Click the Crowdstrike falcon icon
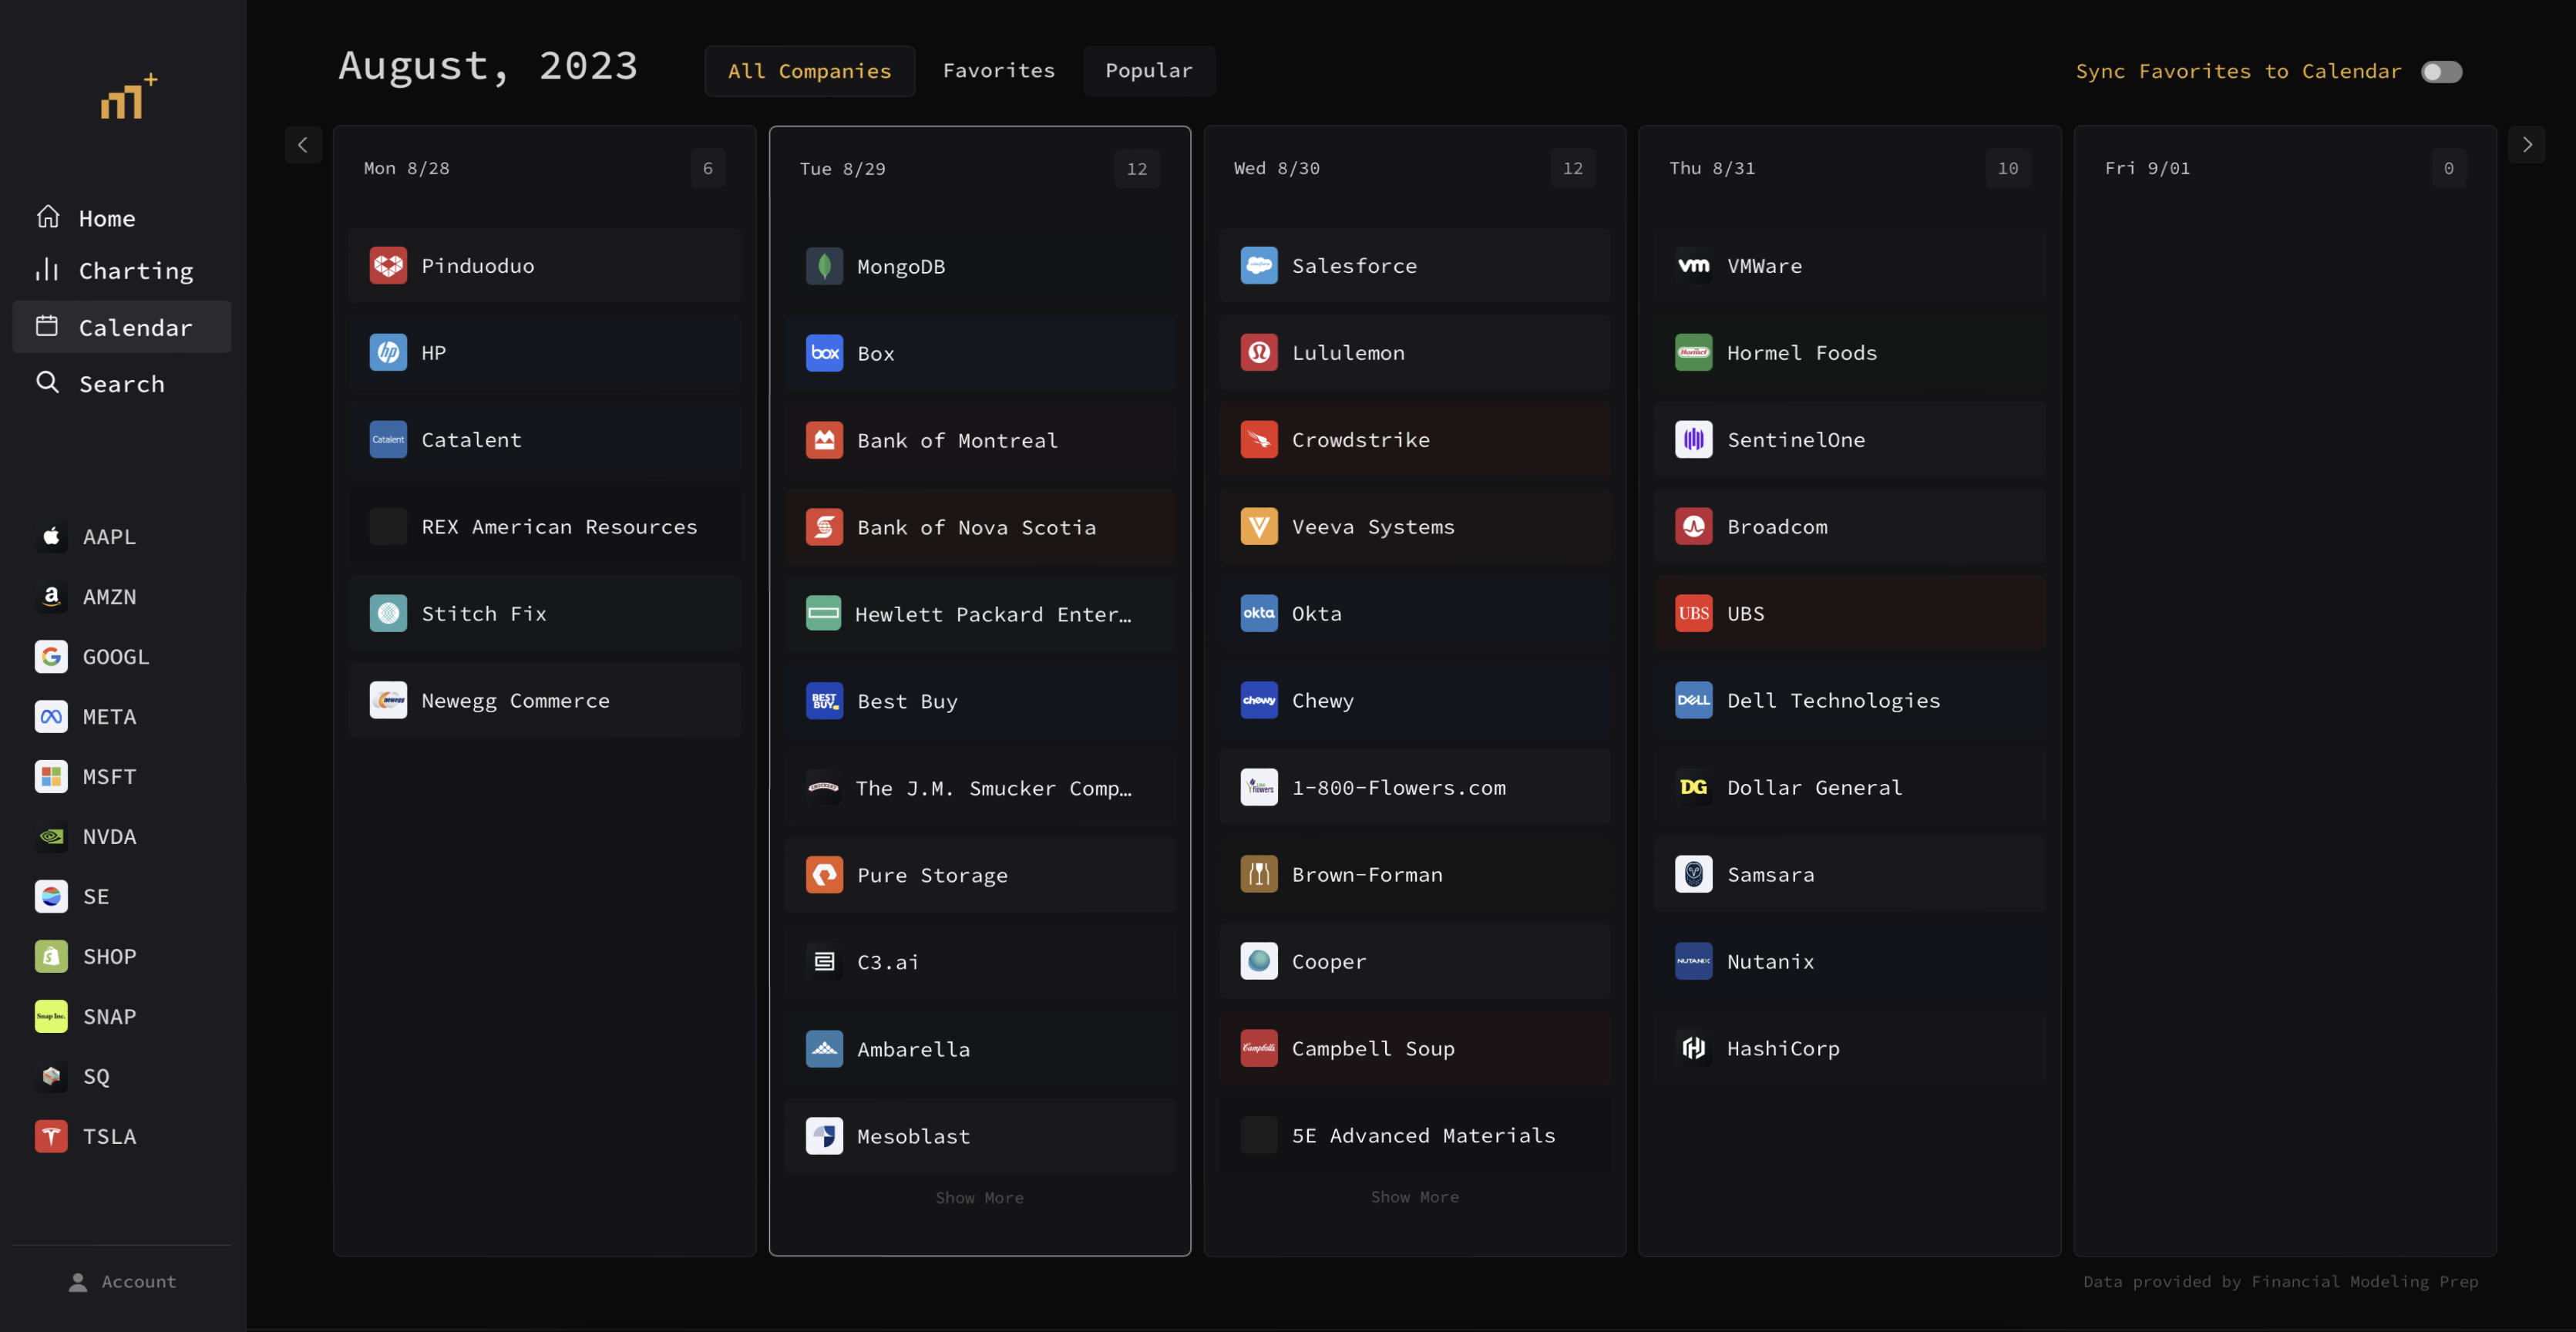The image size is (2576, 1332). (1259, 440)
